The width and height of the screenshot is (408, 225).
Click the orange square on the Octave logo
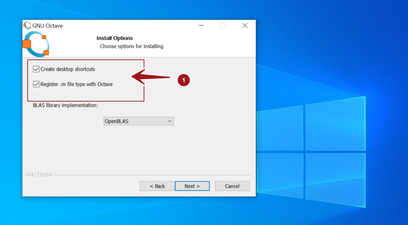pyautogui.click(x=27, y=44)
